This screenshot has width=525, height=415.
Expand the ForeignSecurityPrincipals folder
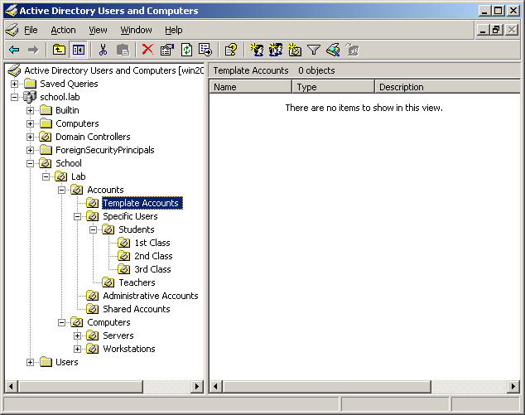pyautogui.click(x=30, y=150)
